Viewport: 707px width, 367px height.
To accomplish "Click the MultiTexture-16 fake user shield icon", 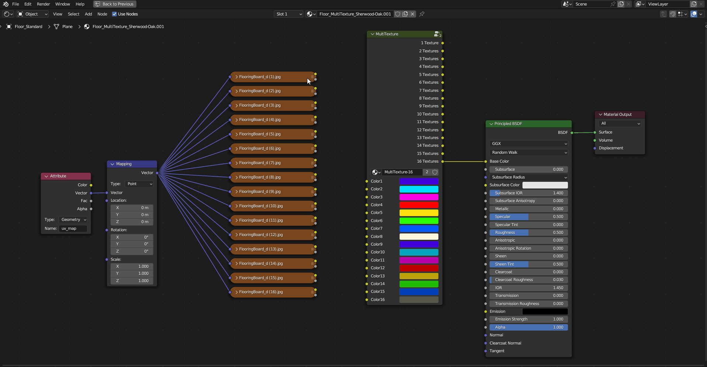I will tap(435, 172).
